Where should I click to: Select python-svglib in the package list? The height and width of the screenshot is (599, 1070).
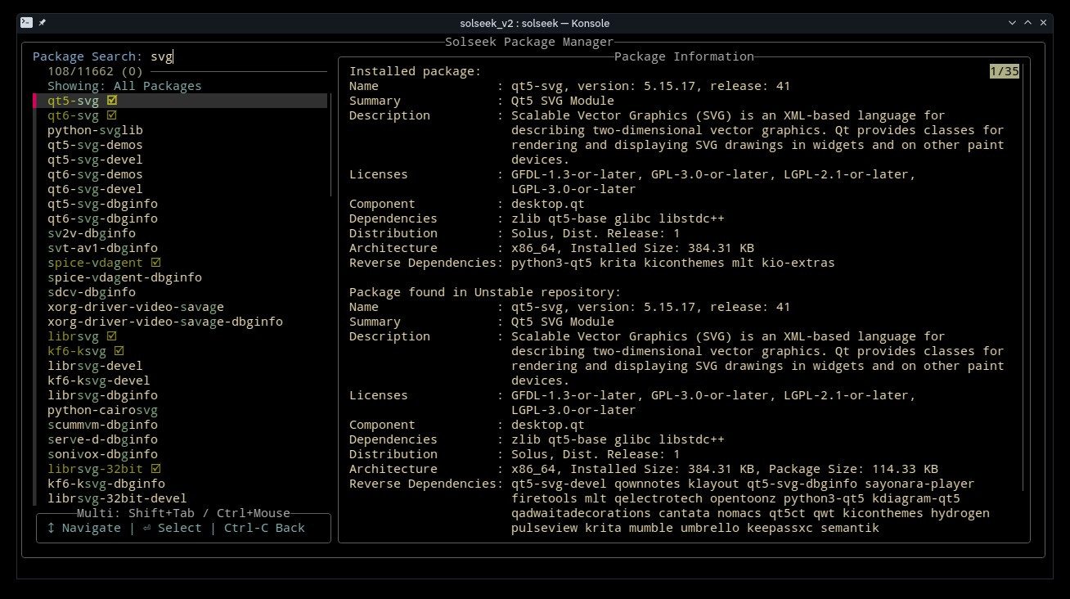[95, 130]
